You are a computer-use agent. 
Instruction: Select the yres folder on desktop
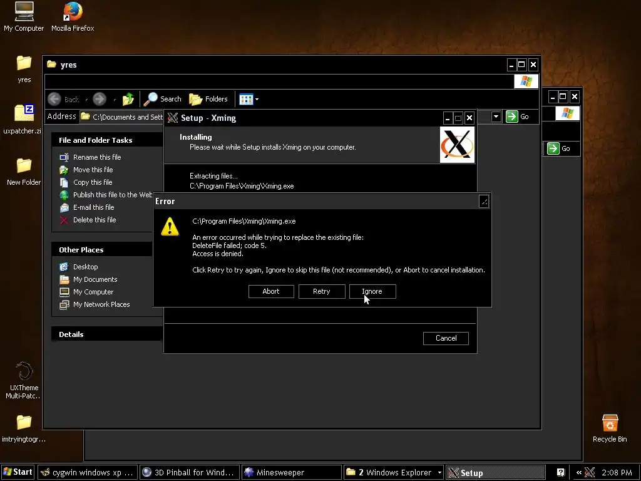tap(24, 69)
